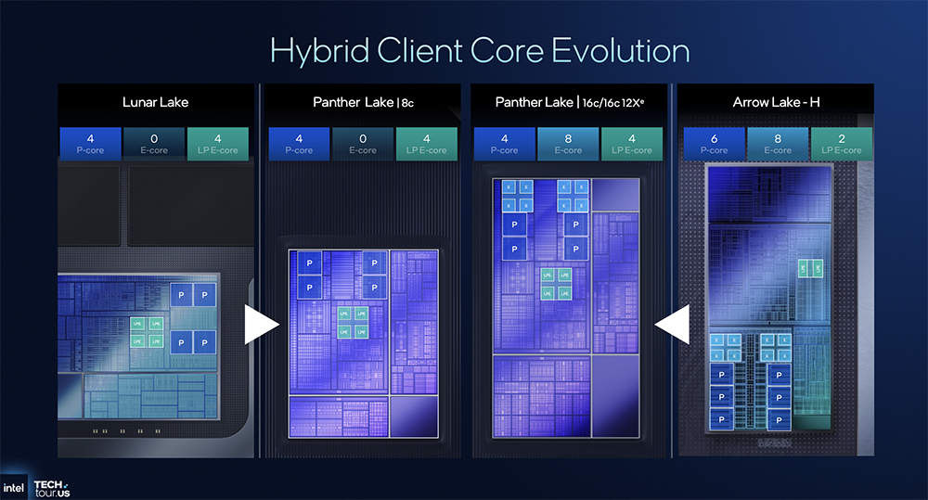Image resolution: width=928 pixels, height=500 pixels.
Task: Click the Tech Tour US logo
Action: [51, 487]
